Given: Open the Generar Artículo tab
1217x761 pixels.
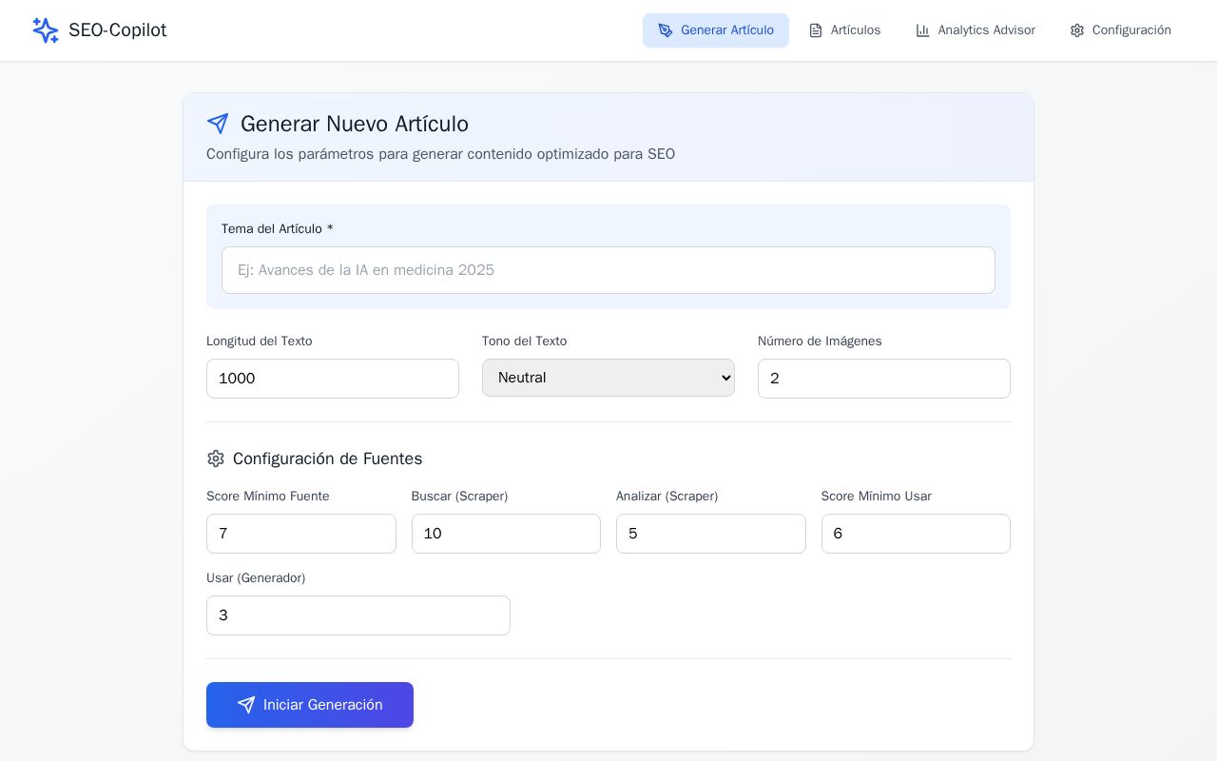Looking at the screenshot, I should [716, 30].
